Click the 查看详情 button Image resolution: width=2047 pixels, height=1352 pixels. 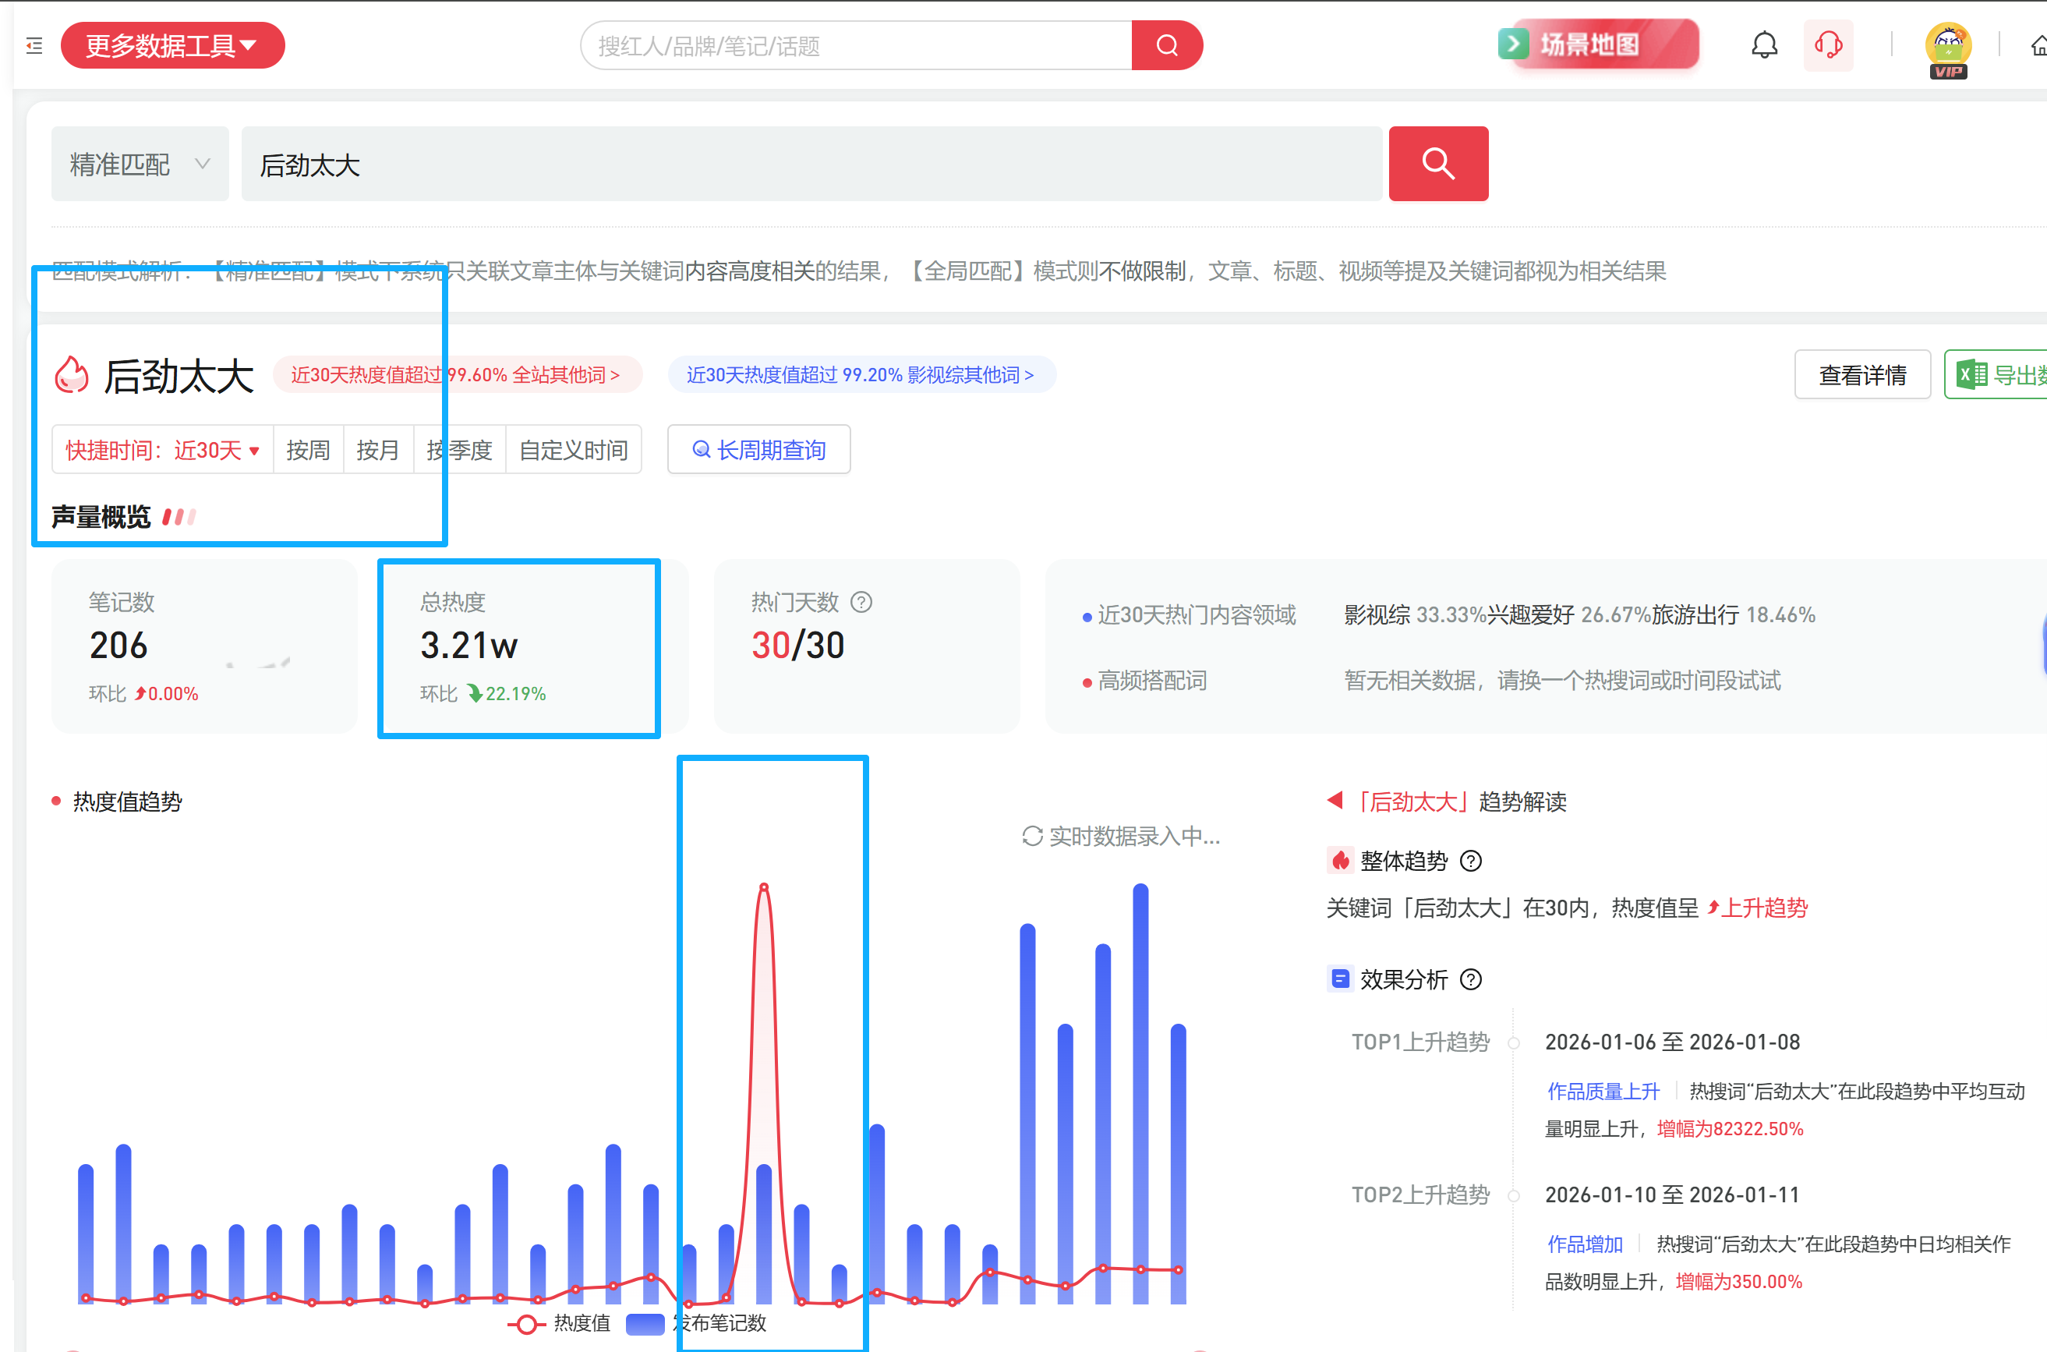pos(1861,375)
